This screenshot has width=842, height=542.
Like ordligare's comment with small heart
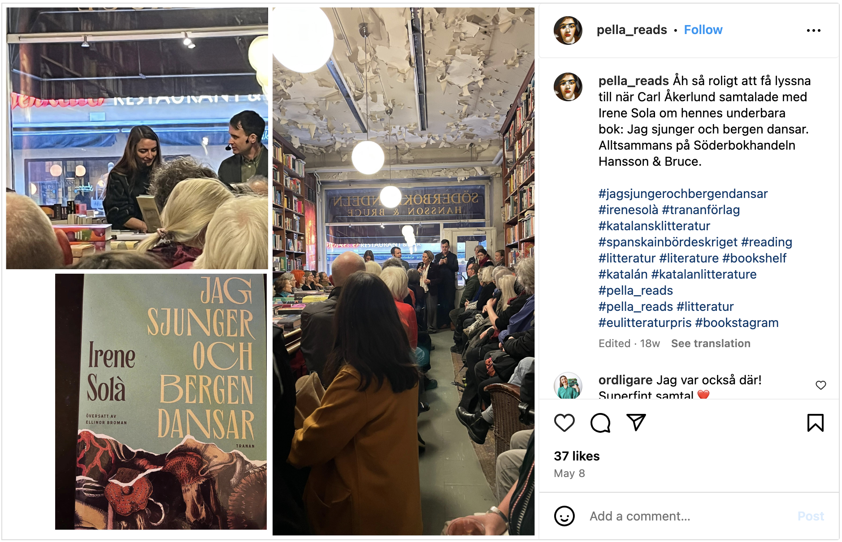[x=820, y=385]
